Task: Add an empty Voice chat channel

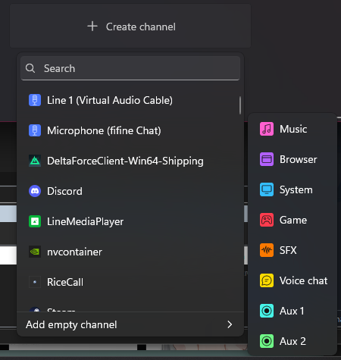Action: pos(293,280)
